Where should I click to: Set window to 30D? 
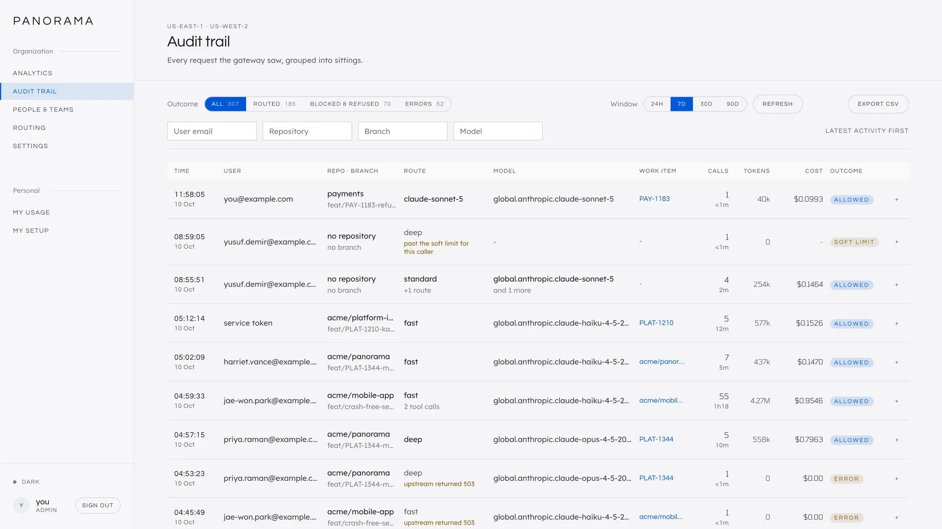tap(706, 104)
